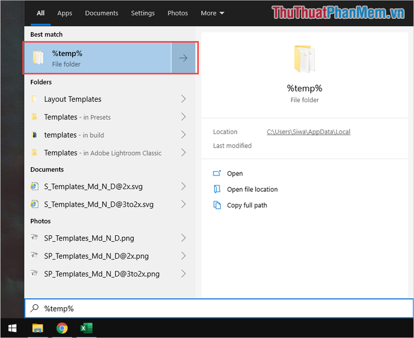
Task: Click the %temp% folder icon in best match
Action: coord(38,57)
